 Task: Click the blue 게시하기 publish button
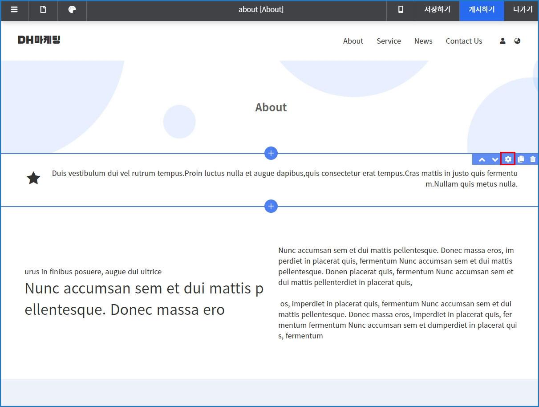tap(482, 10)
